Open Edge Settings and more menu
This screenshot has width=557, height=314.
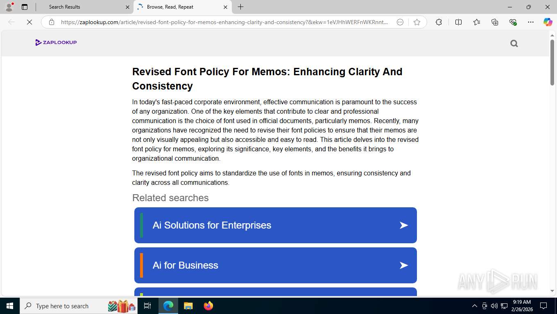531,22
